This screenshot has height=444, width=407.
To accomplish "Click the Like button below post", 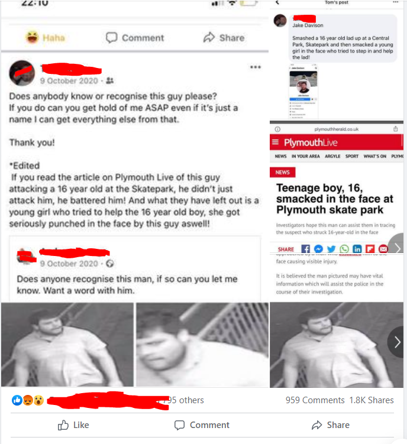I will click(x=73, y=425).
